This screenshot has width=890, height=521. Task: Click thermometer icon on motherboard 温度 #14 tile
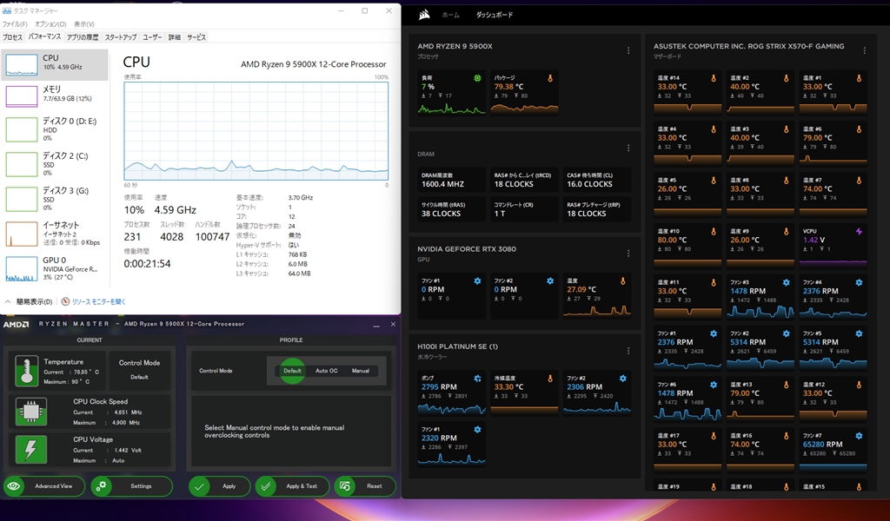click(x=714, y=78)
